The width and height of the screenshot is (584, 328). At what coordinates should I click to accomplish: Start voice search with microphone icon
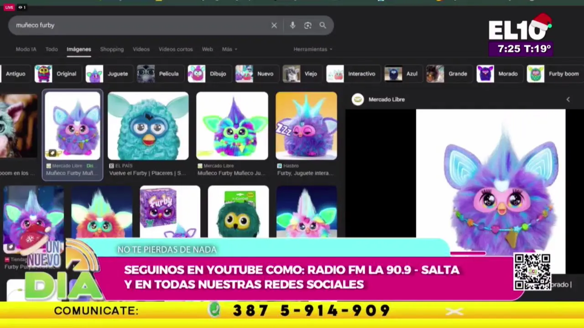(292, 26)
